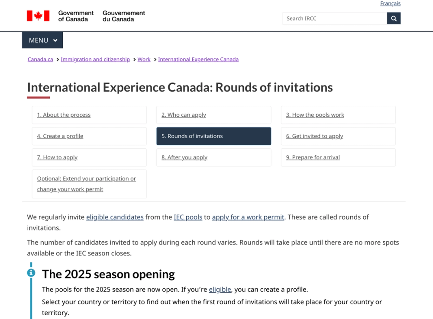Click the Government of Canada flag logo
The height and width of the screenshot is (319, 433).
point(38,16)
